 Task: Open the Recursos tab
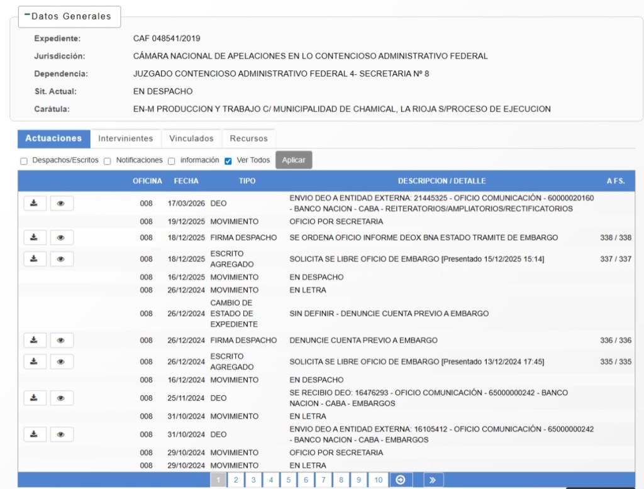tap(249, 138)
